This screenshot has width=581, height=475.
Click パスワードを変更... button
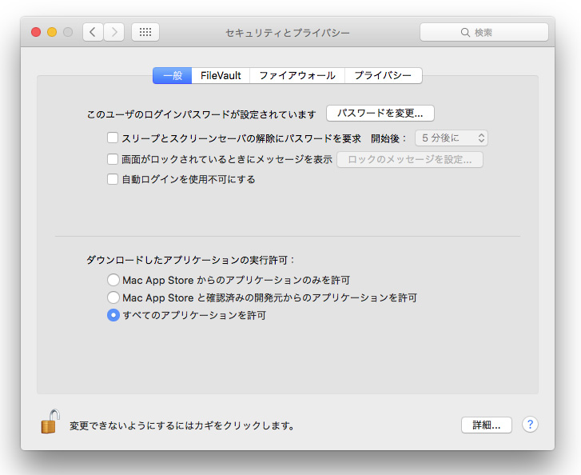(x=380, y=113)
